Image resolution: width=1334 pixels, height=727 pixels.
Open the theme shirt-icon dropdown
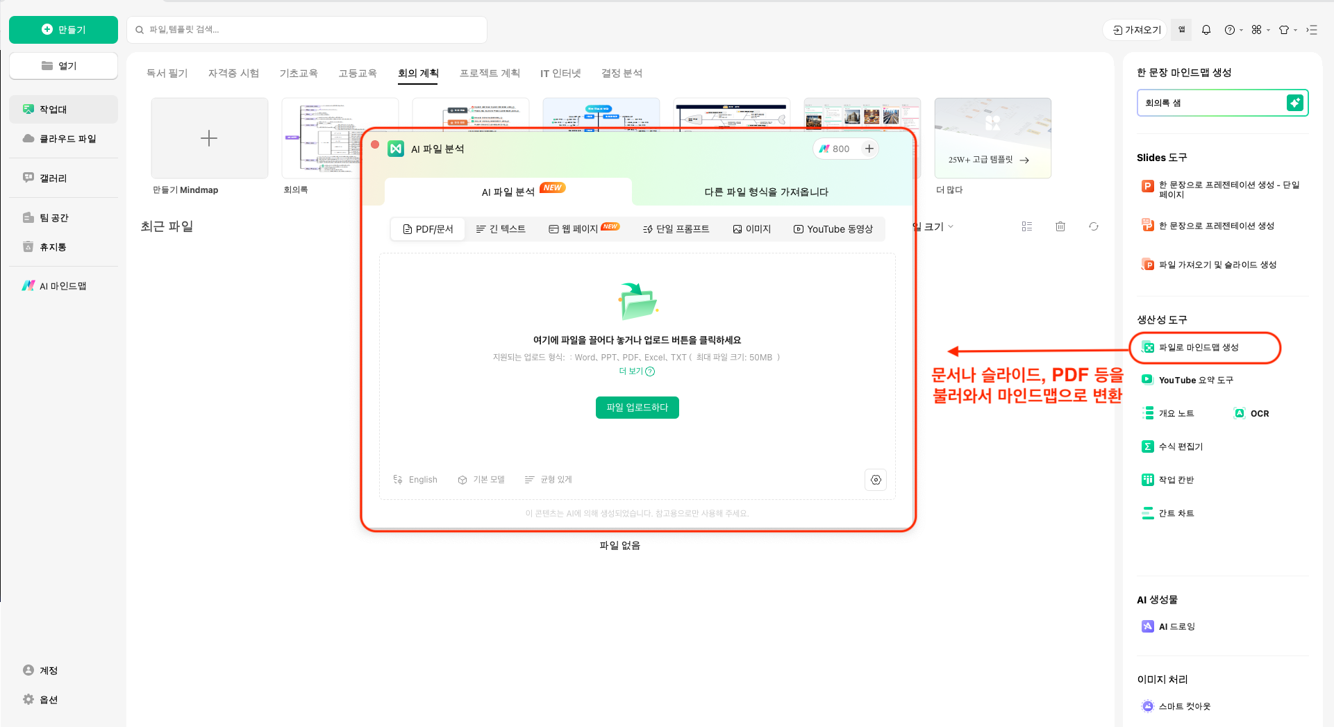[x=1285, y=30]
